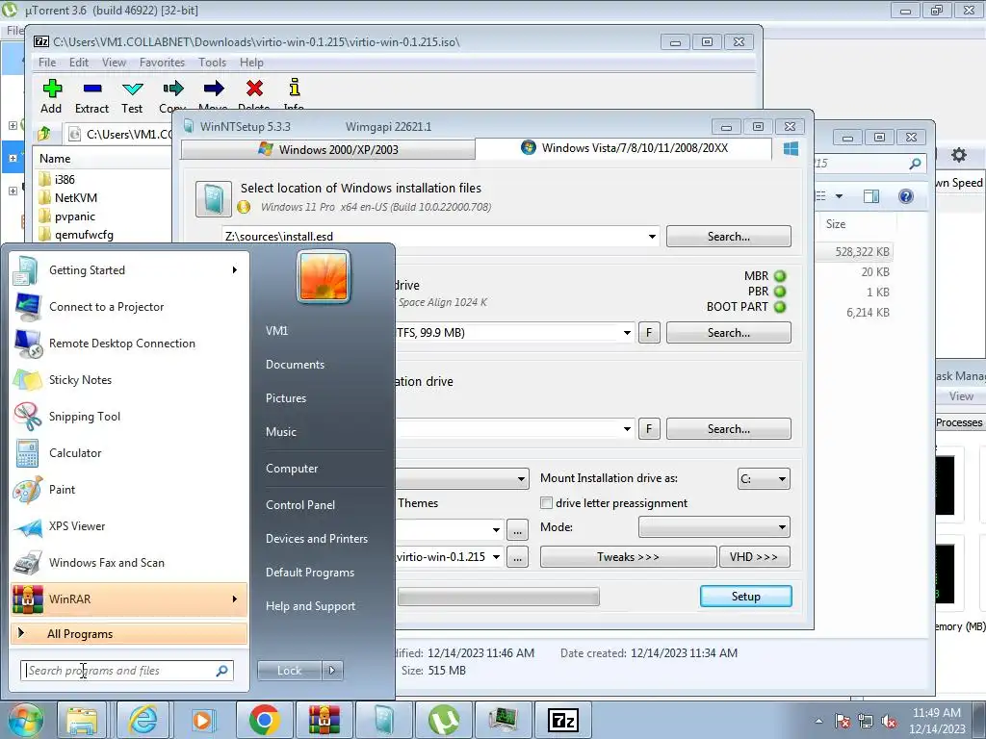Click the volume icon in system tray
This screenshot has height=739, width=986.
pos(889,721)
